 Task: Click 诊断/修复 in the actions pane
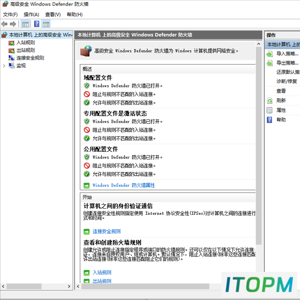[286, 81]
